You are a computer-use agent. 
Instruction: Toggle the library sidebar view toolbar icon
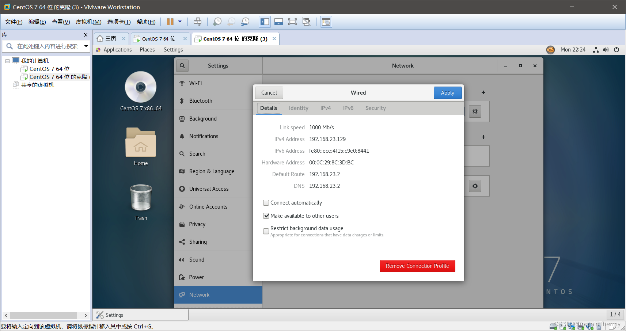coord(265,22)
